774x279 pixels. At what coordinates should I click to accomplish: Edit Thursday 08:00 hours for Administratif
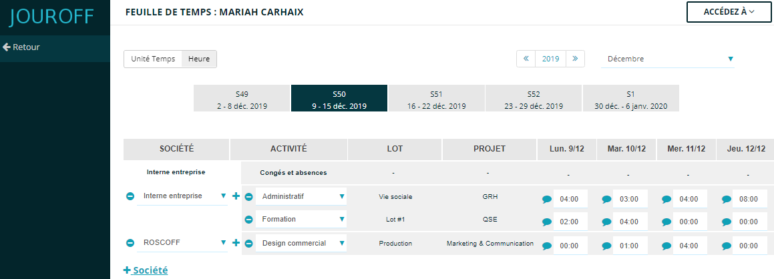(x=749, y=199)
